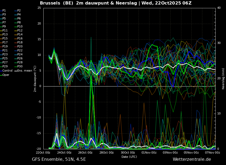Click the P30 legend entry

(x=20, y=67)
